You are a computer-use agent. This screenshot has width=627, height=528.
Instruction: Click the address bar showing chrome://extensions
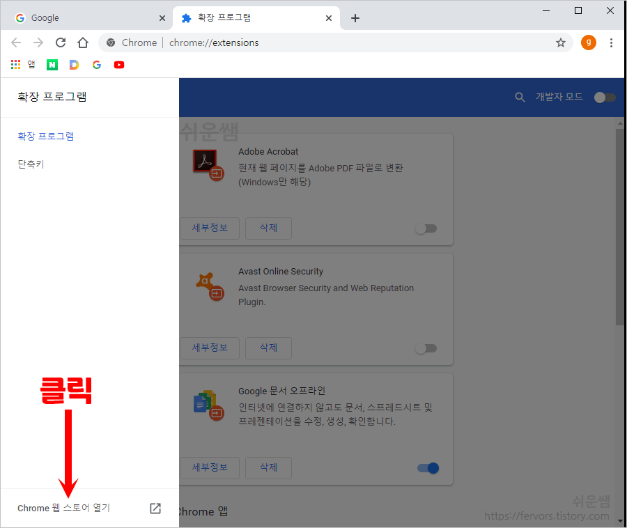336,42
